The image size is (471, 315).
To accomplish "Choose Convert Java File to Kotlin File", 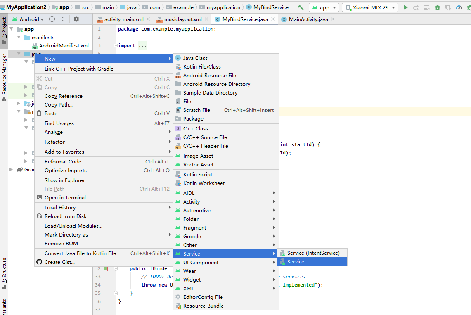I will 104,253.
